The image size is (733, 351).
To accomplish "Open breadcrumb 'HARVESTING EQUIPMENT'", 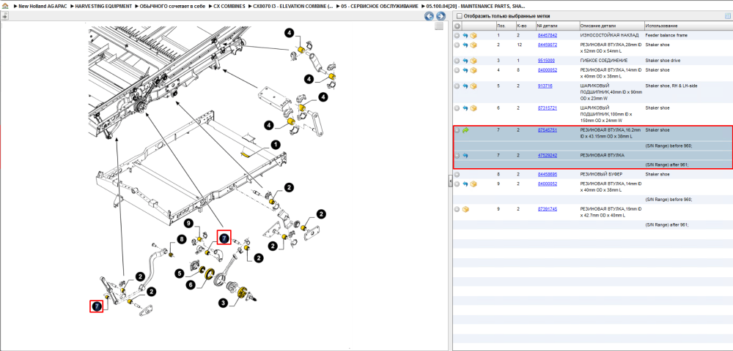I will [x=103, y=7].
